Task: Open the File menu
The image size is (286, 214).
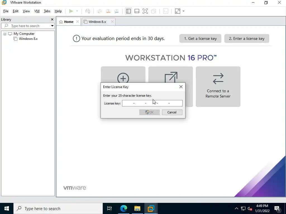Action: coord(6,11)
